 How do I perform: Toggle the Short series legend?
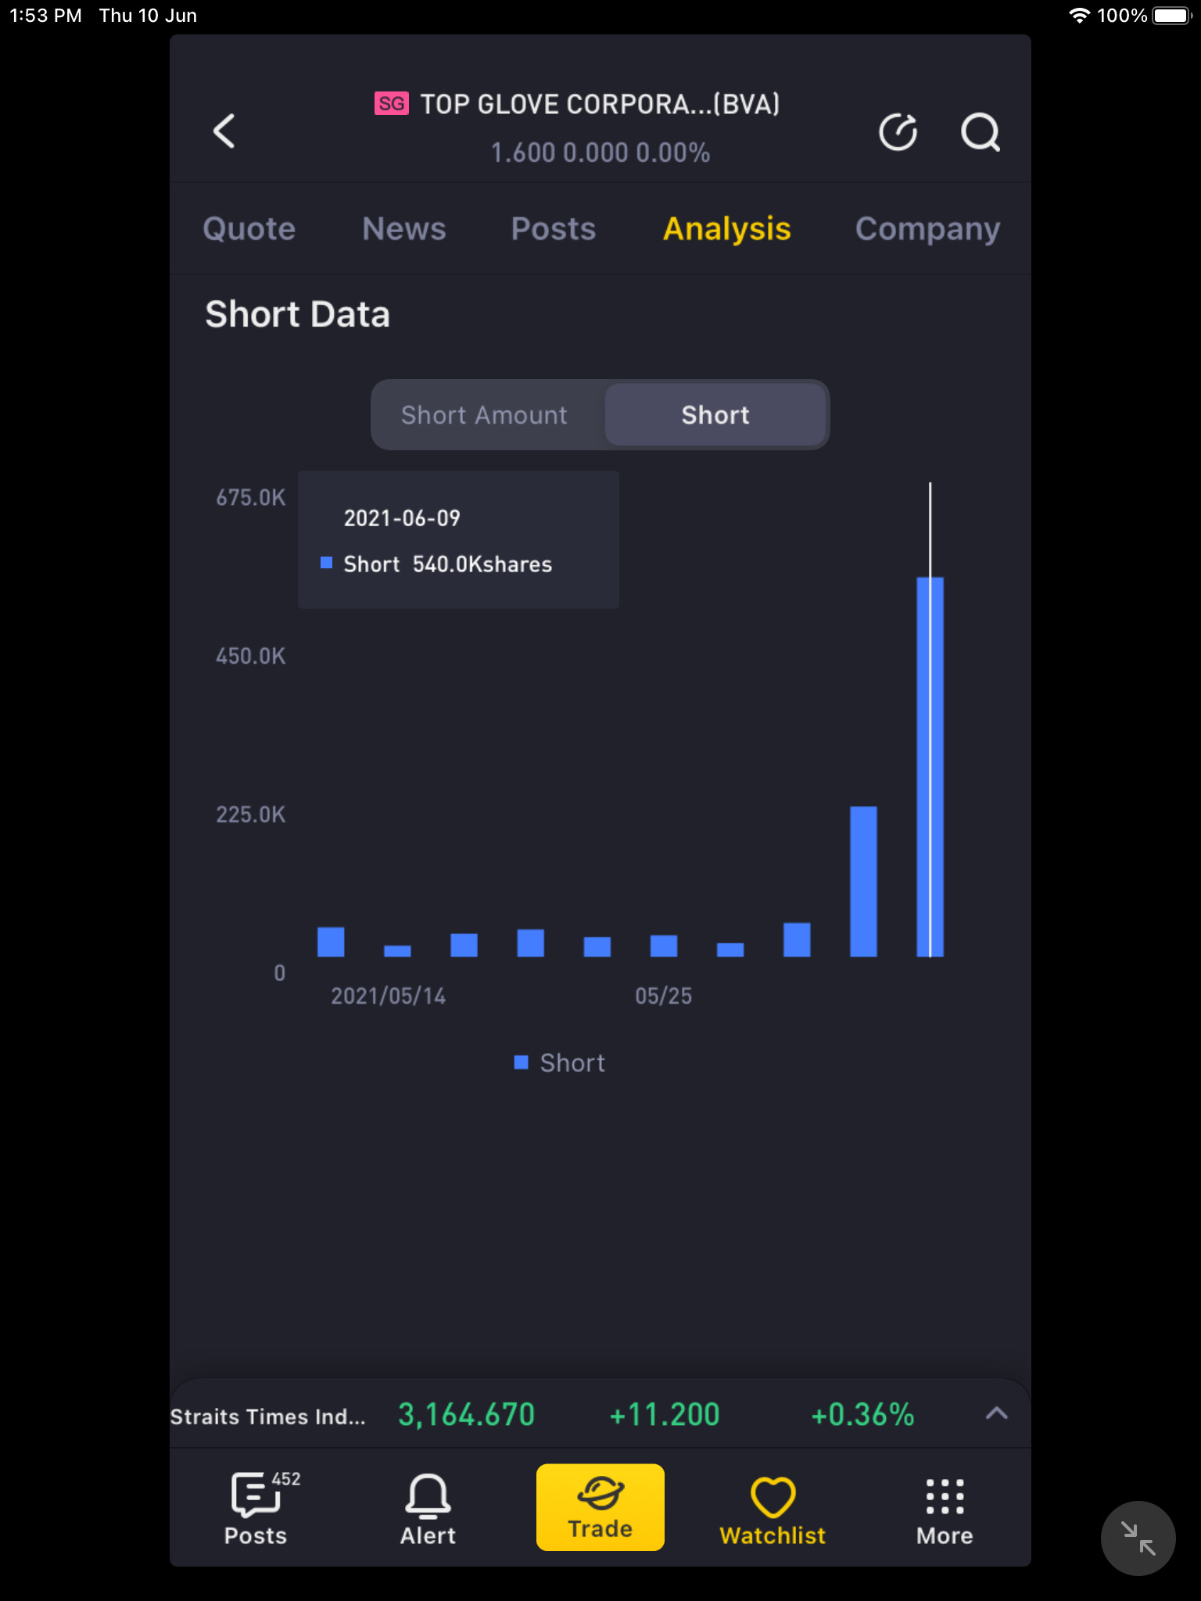560,1063
